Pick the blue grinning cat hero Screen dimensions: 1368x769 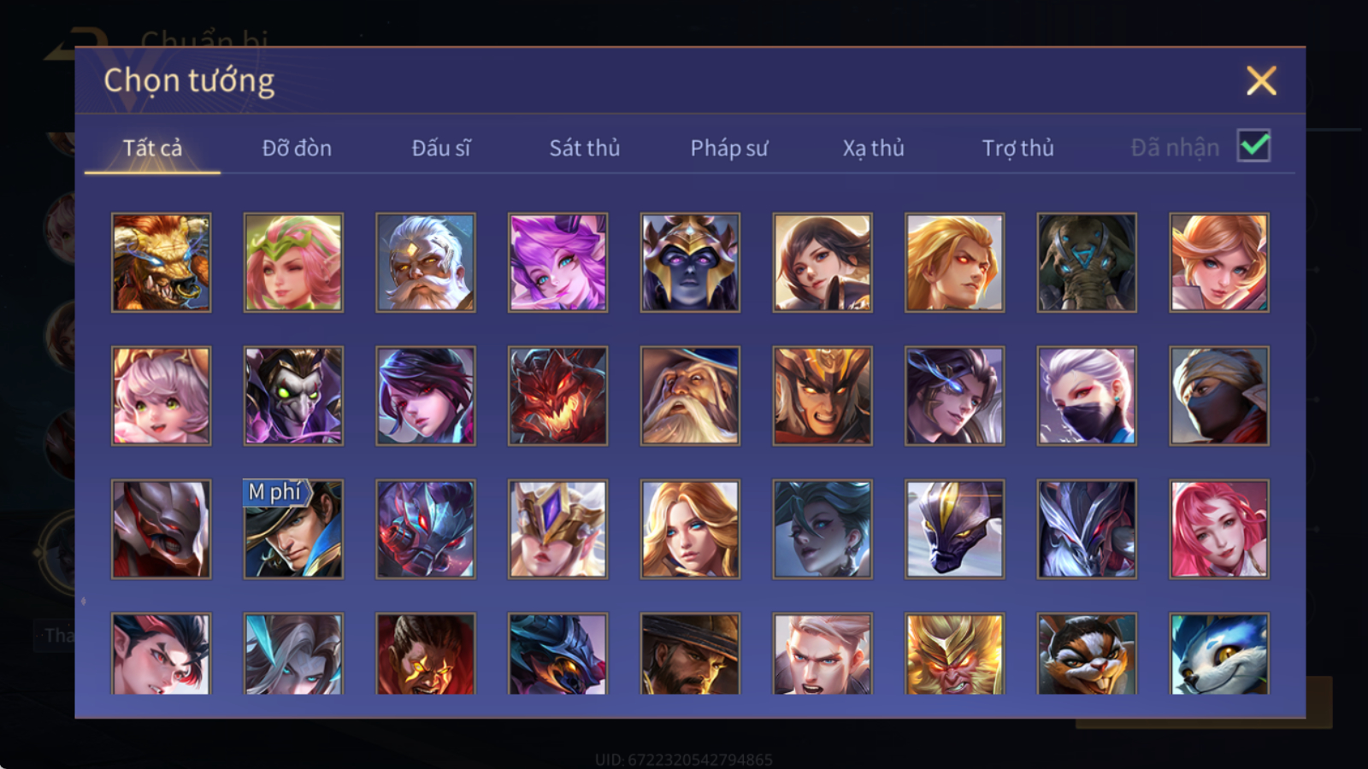(1219, 654)
